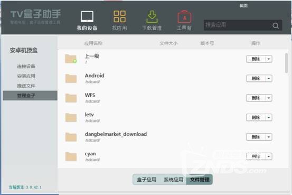
Task: Delete the 上一级 row entry
Action: click(x=256, y=59)
